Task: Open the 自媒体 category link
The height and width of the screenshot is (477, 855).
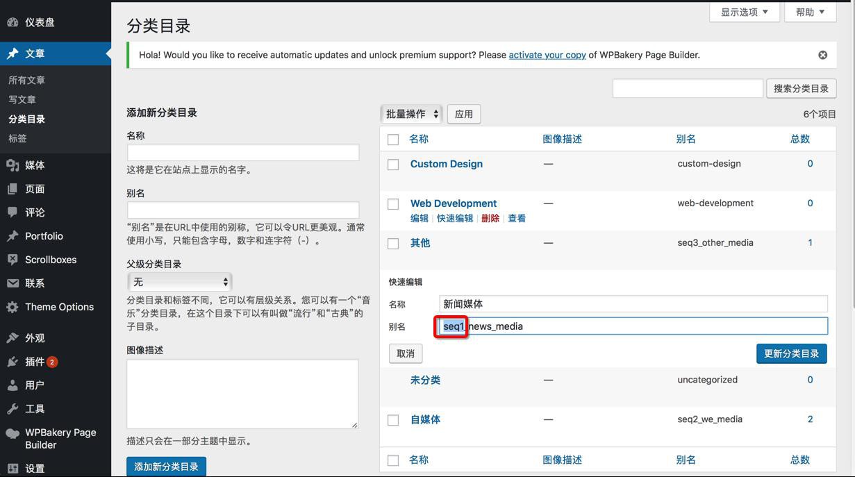Action: coord(425,419)
